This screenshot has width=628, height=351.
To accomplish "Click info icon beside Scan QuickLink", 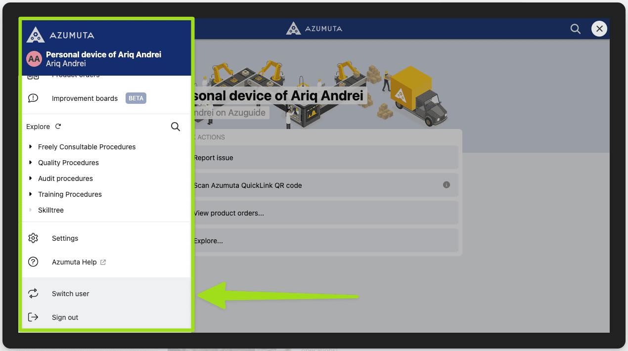I will point(447,185).
